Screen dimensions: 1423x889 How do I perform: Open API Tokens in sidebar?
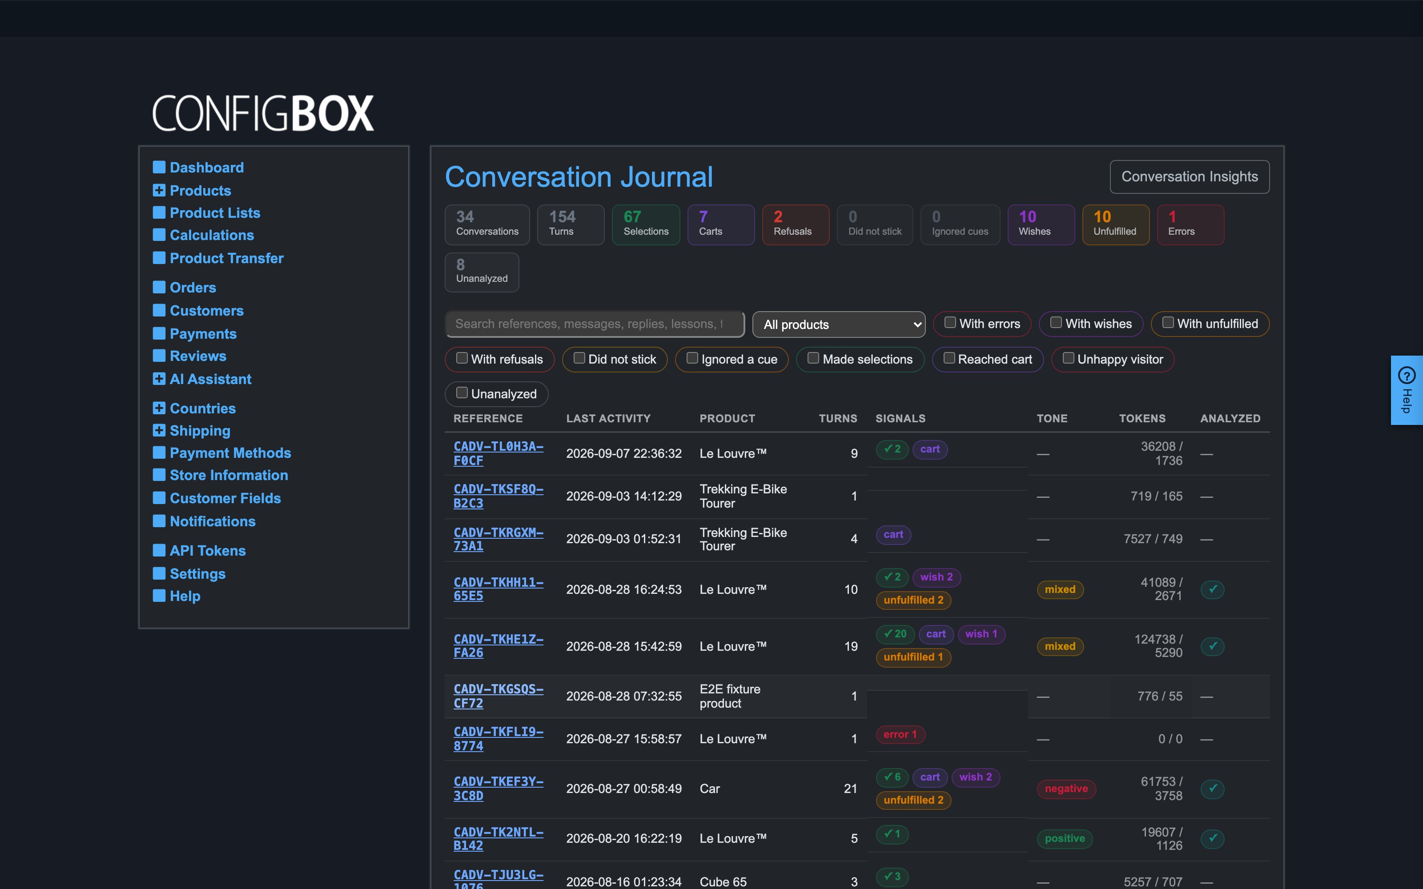208,551
